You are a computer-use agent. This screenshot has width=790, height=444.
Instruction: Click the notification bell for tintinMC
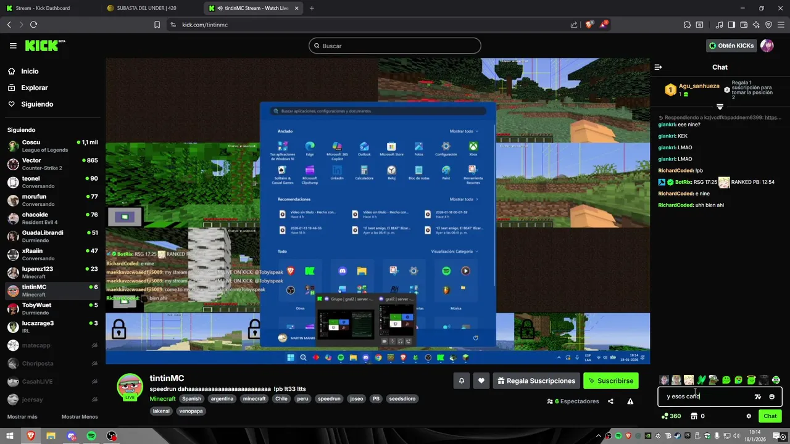pyautogui.click(x=461, y=381)
